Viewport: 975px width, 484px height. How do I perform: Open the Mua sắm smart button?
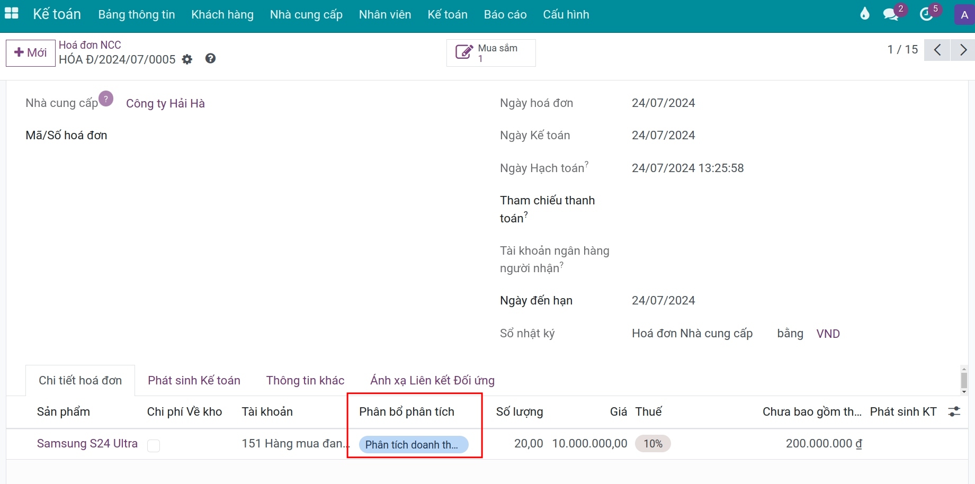[490, 52]
